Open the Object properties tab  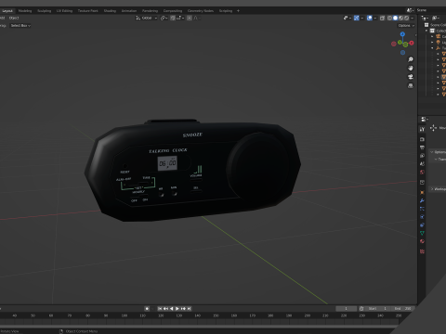pos(422,192)
